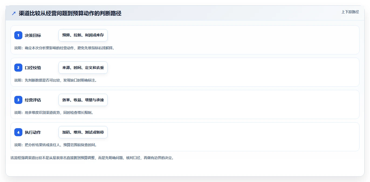This screenshot has height=182, width=370.
Task: Select the 口径校验 step label
Action: pos(33,68)
